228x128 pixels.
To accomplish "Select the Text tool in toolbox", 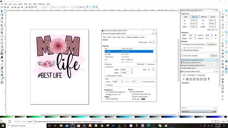I will (x=2, y=57).
